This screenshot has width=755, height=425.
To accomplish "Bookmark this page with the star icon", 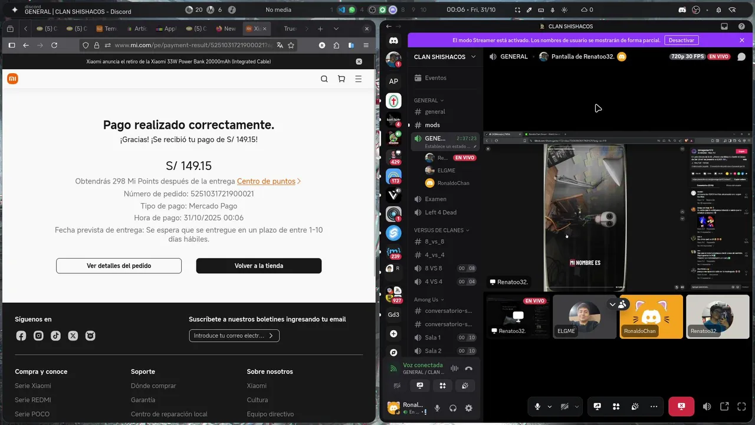I will point(291,45).
